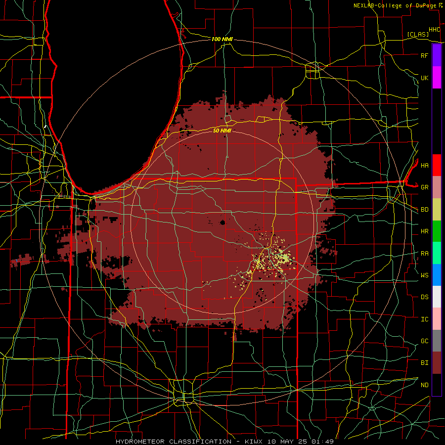The height and width of the screenshot is (445, 445).
Task: Click the HYDROMETEOR CLASSIFICATION title text
Action: click(x=174, y=442)
